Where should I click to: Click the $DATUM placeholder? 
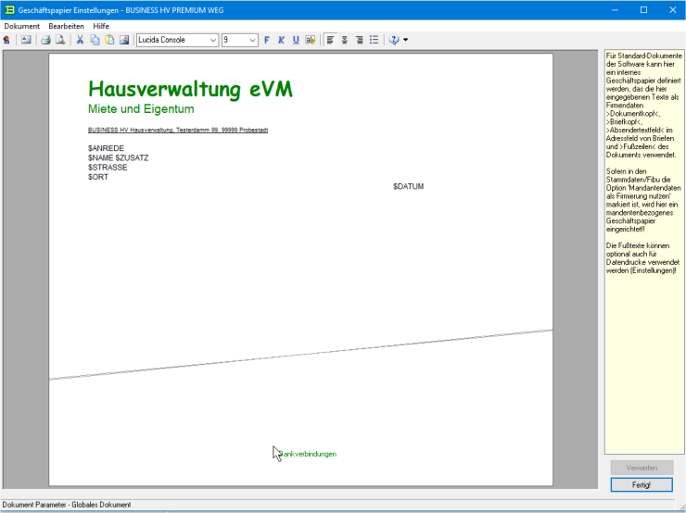click(x=408, y=186)
